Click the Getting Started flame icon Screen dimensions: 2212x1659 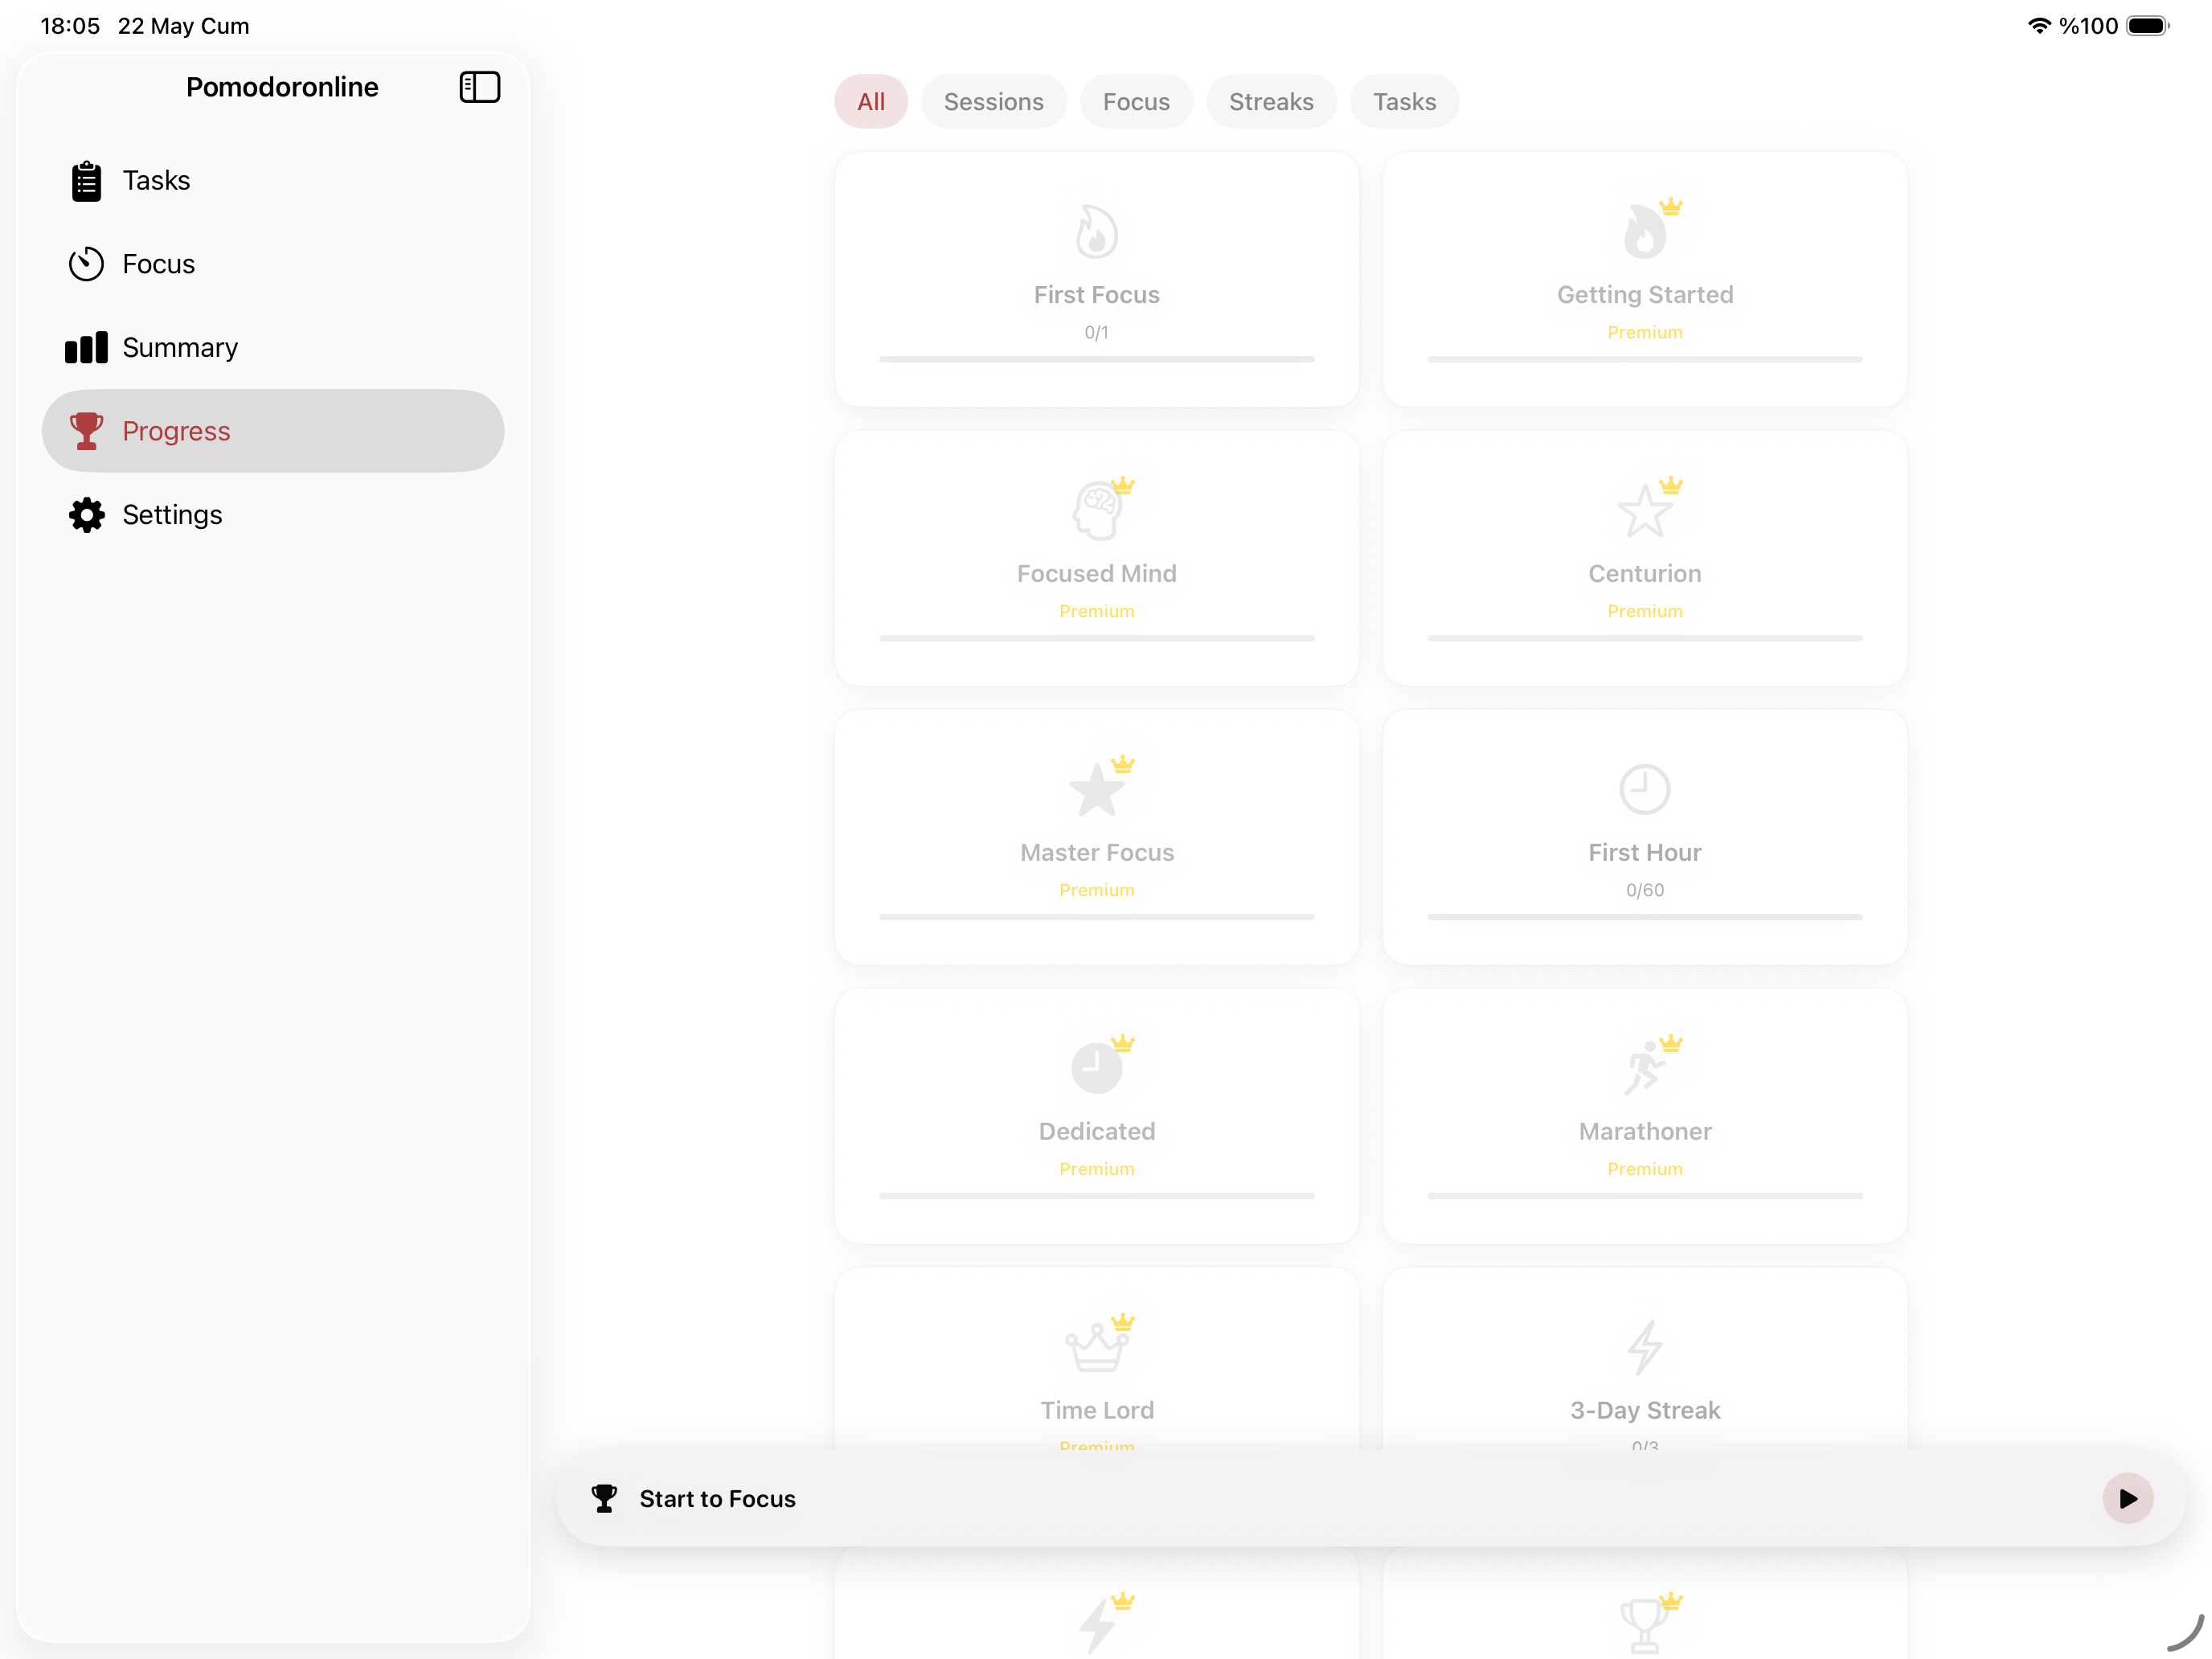click(1644, 232)
